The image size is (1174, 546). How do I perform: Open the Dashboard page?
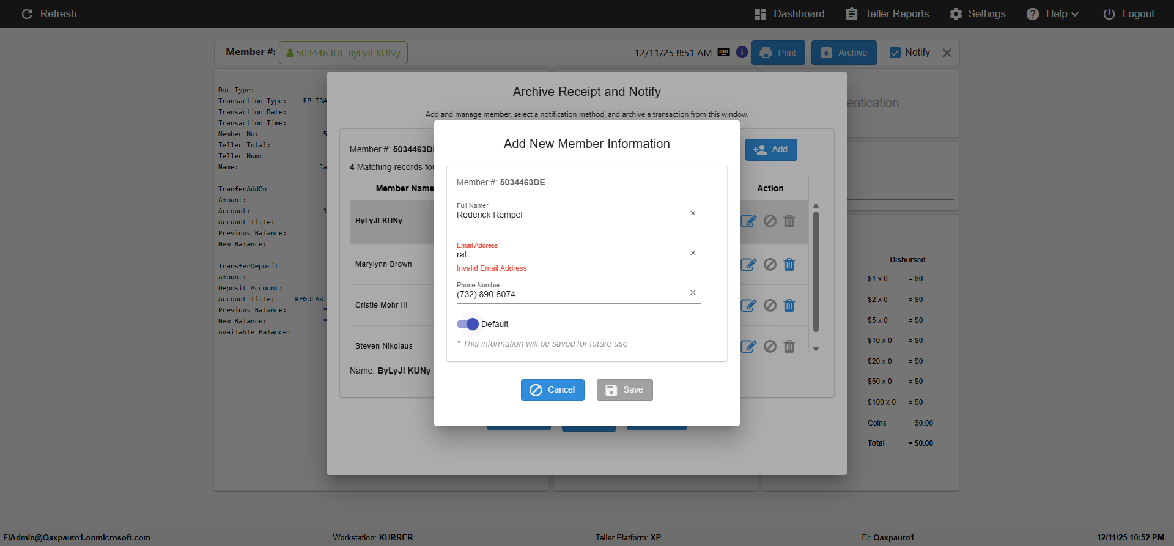point(789,13)
